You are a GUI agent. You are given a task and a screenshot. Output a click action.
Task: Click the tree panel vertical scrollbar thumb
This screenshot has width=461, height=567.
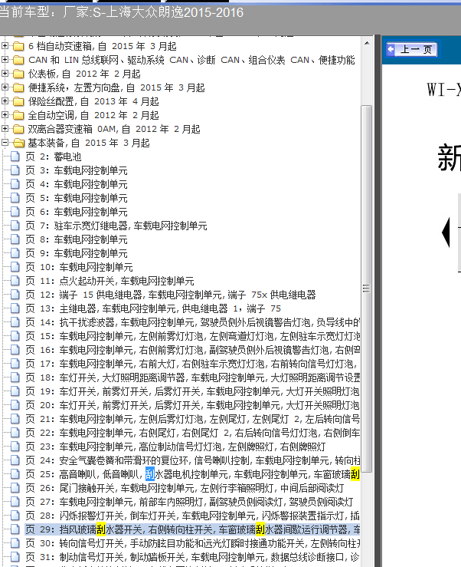[367, 288]
